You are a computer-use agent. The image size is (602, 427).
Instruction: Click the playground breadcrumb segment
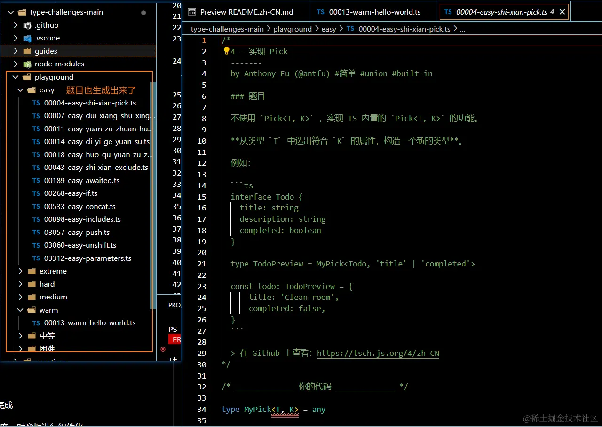[293, 29]
